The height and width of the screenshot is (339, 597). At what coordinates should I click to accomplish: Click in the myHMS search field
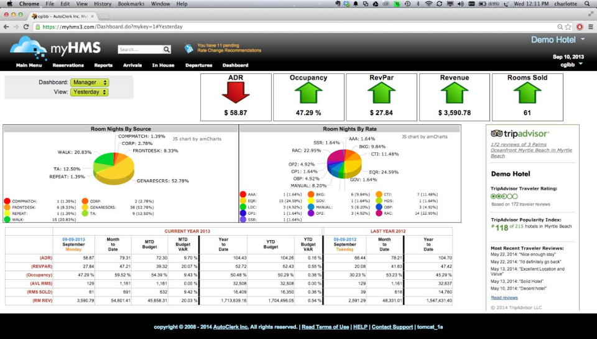140,50
